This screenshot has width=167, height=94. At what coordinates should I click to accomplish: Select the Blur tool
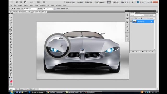click(11, 50)
